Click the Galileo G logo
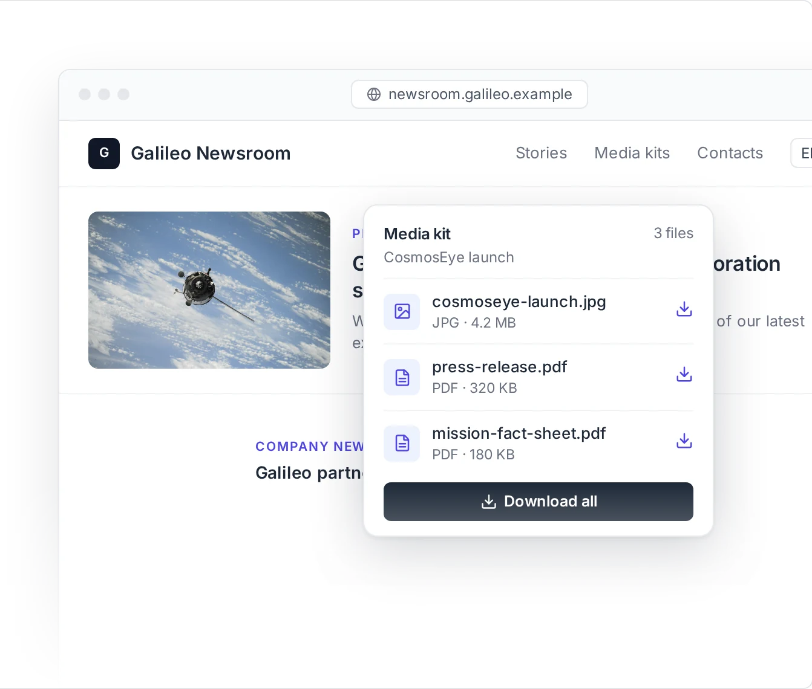 (x=104, y=154)
